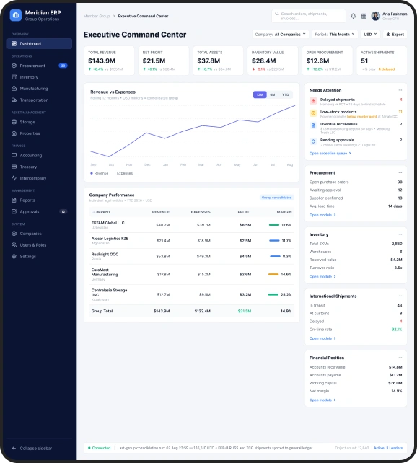Click the Alqsar Logistics FZE row
The image size is (417, 463).
[x=192, y=241]
